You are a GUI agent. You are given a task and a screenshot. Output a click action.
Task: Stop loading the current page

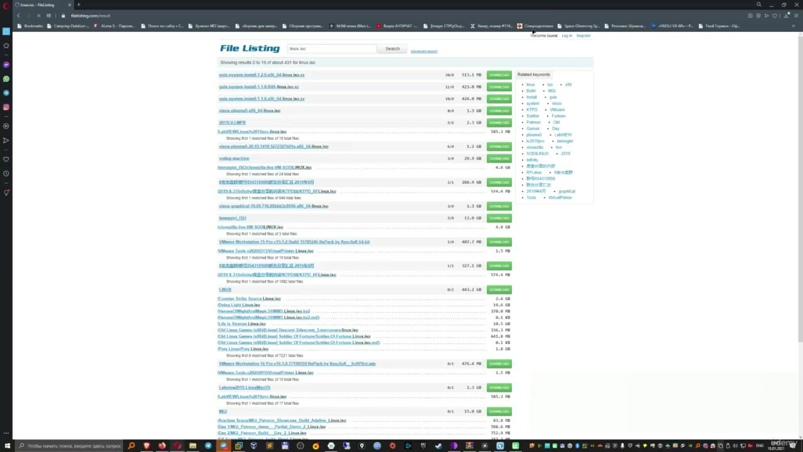click(x=38, y=15)
